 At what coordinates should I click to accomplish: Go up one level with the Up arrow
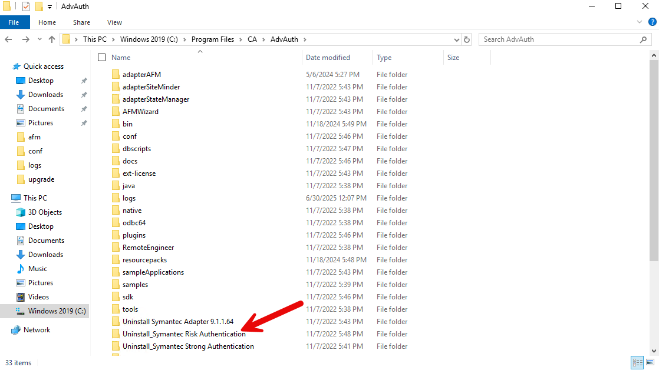click(52, 39)
